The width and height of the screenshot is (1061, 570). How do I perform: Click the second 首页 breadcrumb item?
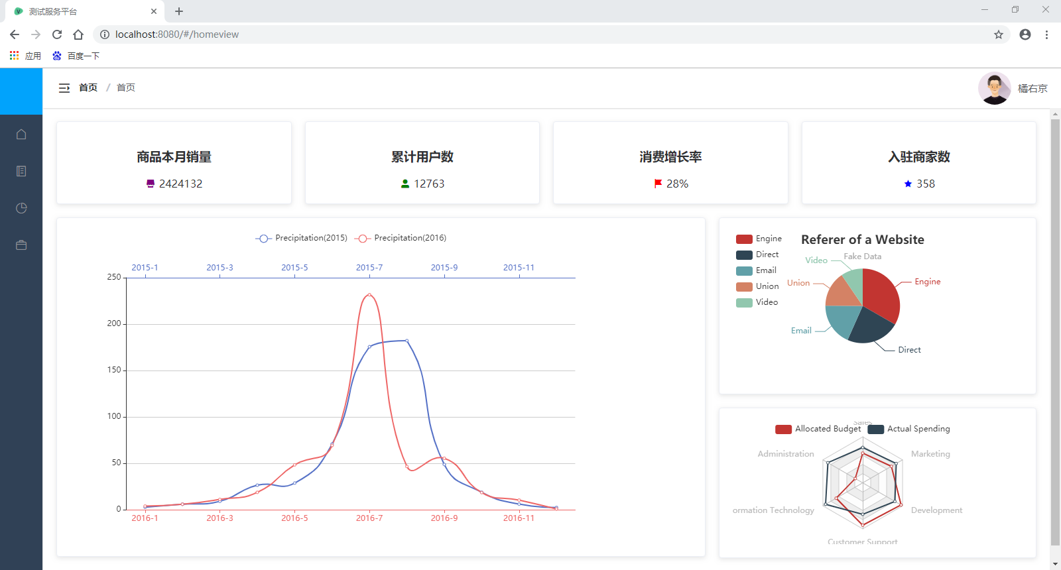(x=126, y=87)
